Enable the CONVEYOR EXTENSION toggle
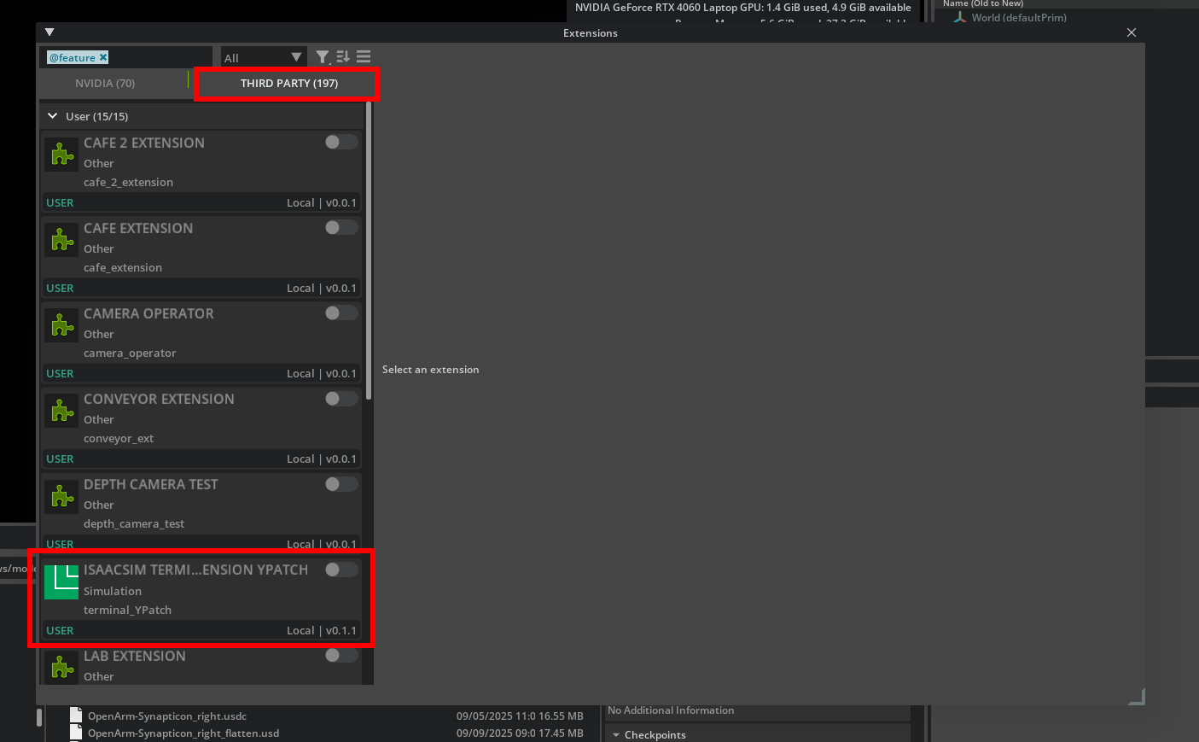The image size is (1199, 742). coord(340,399)
